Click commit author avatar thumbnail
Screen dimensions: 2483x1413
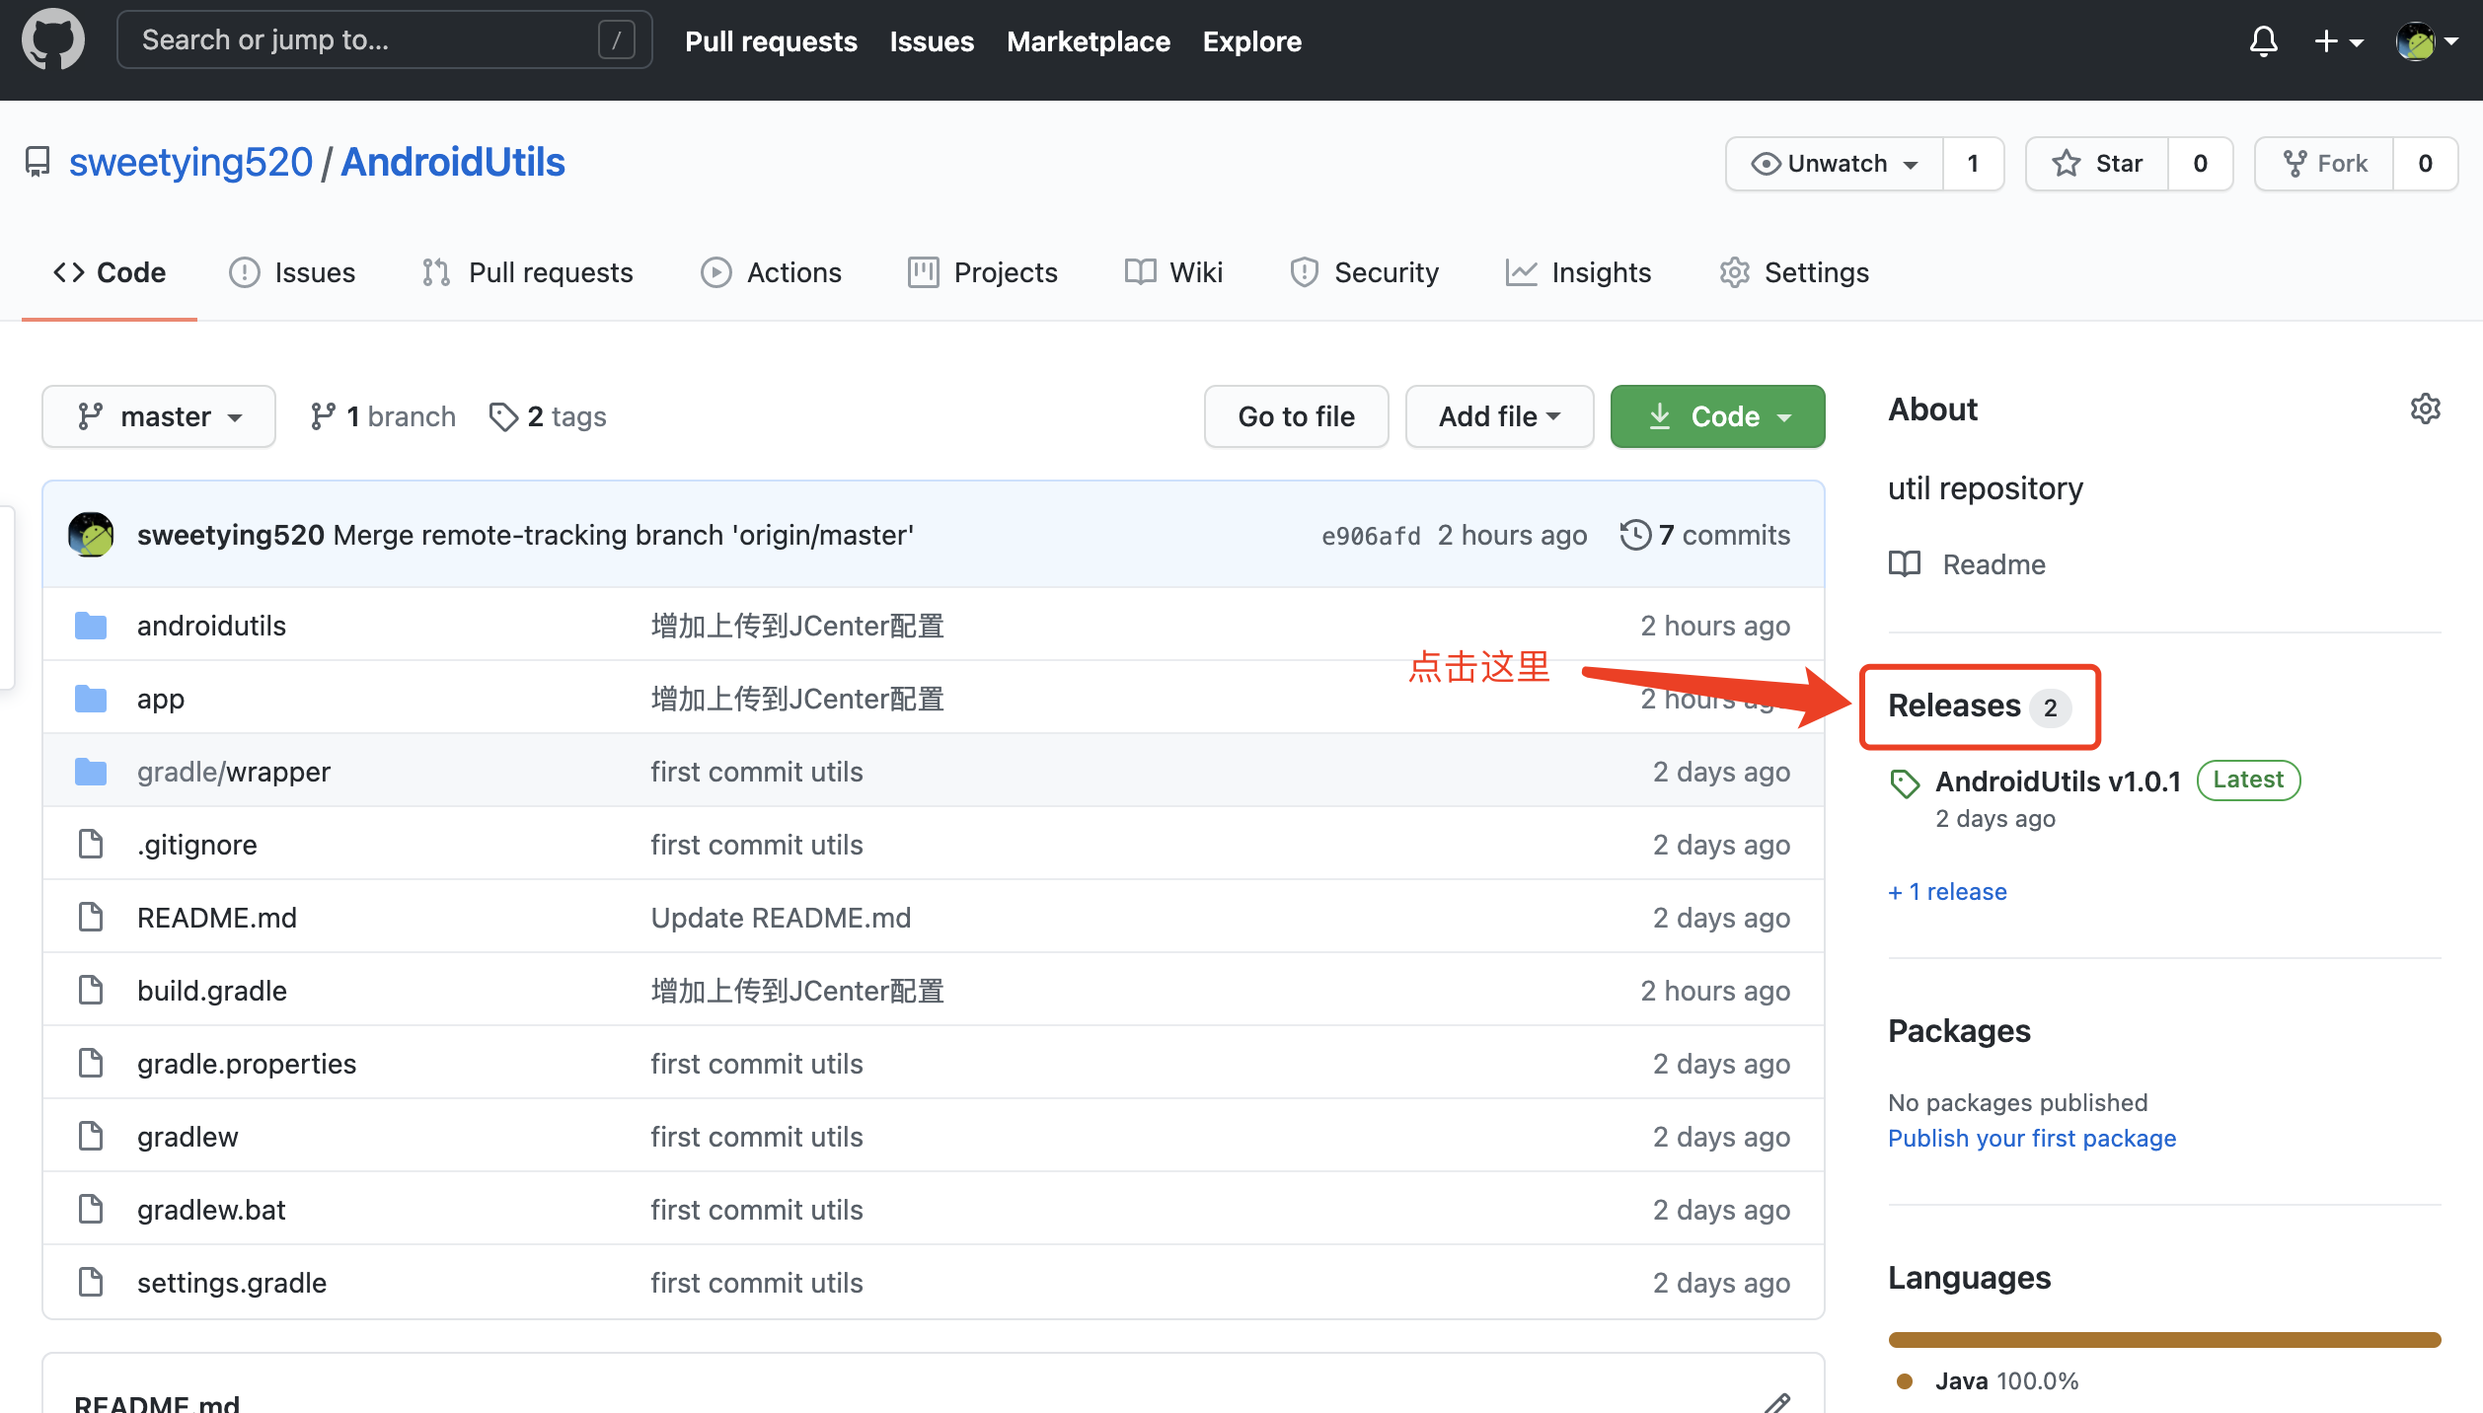coord(91,535)
